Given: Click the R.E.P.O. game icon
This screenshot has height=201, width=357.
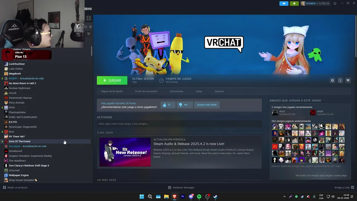Looking at the screenshot, I should (x=6, y=122).
